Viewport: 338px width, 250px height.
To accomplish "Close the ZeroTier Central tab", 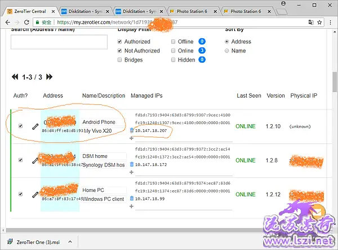I will pos(54,11).
